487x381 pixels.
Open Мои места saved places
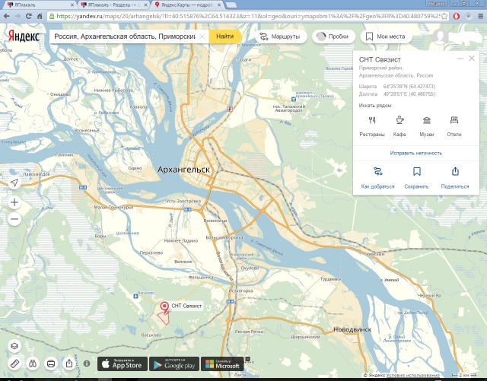coord(386,37)
